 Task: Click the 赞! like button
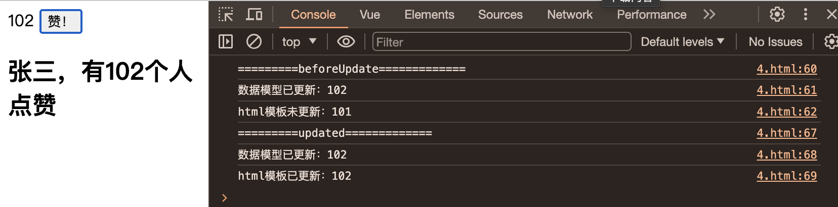[61, 21]
